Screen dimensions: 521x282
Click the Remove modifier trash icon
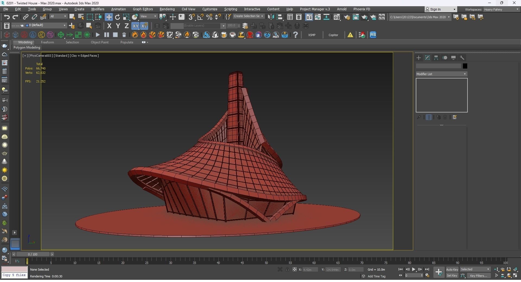click(445, 117)
